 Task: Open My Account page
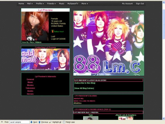coord(127,4)
